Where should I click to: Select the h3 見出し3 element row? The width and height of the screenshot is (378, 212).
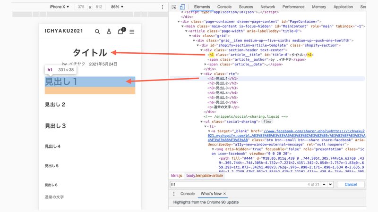pos(223,88)
